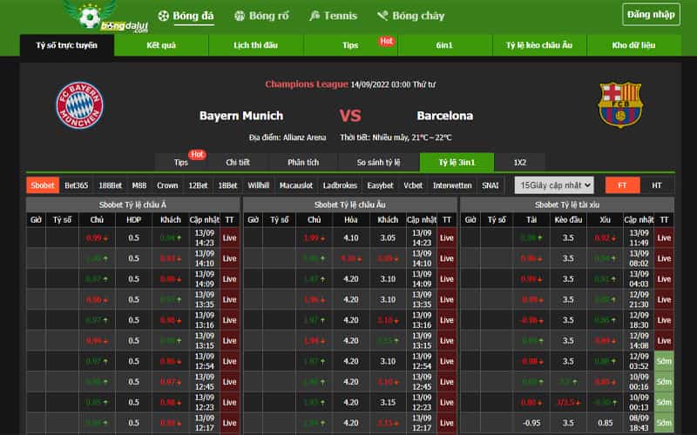Click Sbobet Tỷ lệ châu Á table header
The image size is (697, 435).
click(133, 205)
